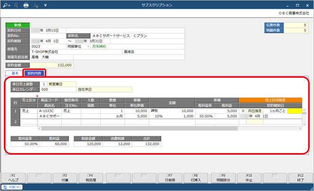Click the print preview magnifier icon
Image resolution: width=314 pixels, height=191 pixels.
click(17, 5)
